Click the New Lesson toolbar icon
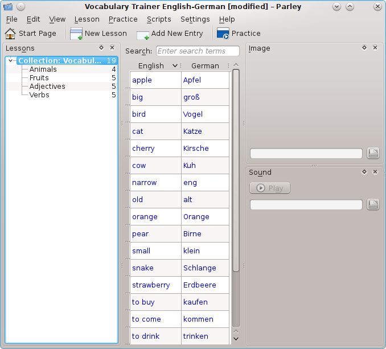Screen dimensions: 386x349 (76, 34)
